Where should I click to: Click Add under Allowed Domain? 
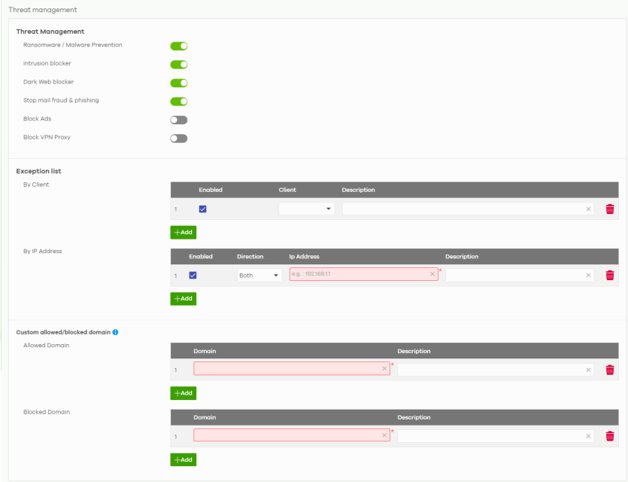click(183, 393)
